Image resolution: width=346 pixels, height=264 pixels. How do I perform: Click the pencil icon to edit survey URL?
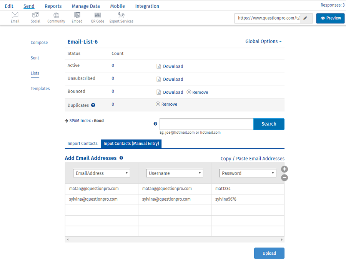306,18
